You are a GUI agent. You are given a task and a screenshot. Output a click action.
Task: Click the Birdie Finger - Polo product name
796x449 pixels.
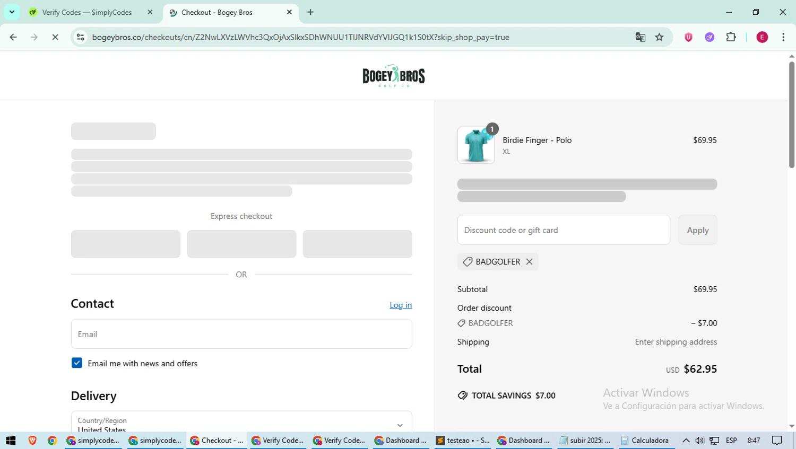pos(537,140)
